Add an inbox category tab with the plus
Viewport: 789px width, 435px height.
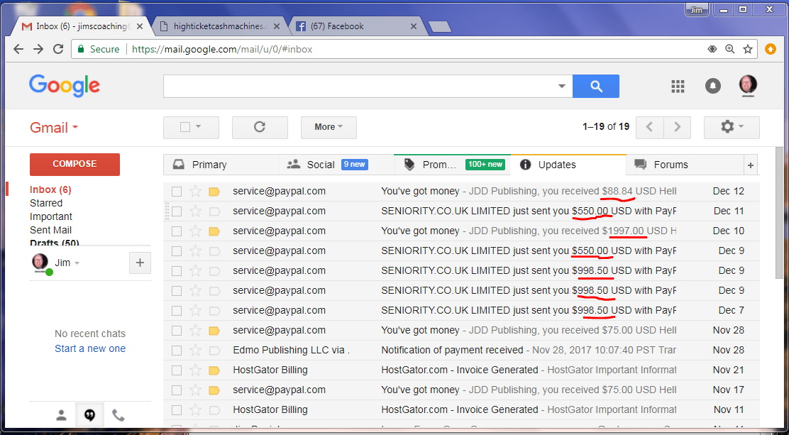pyautogui.click(x=750, y=165)
